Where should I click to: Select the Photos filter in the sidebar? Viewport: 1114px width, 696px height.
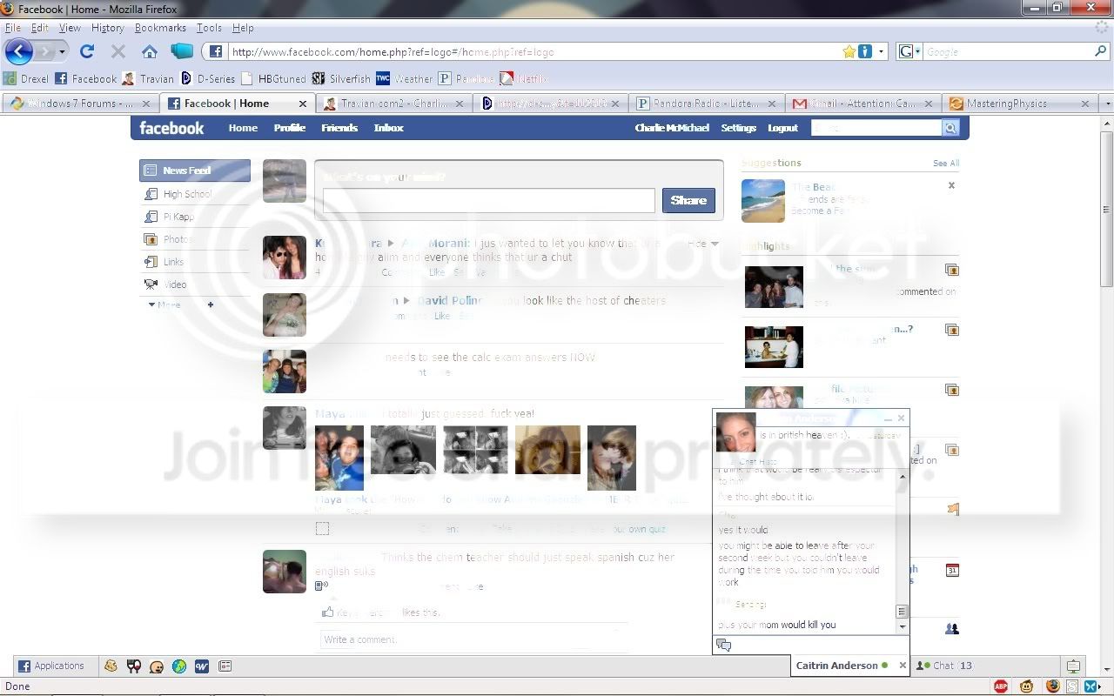[x=195, y=239]
